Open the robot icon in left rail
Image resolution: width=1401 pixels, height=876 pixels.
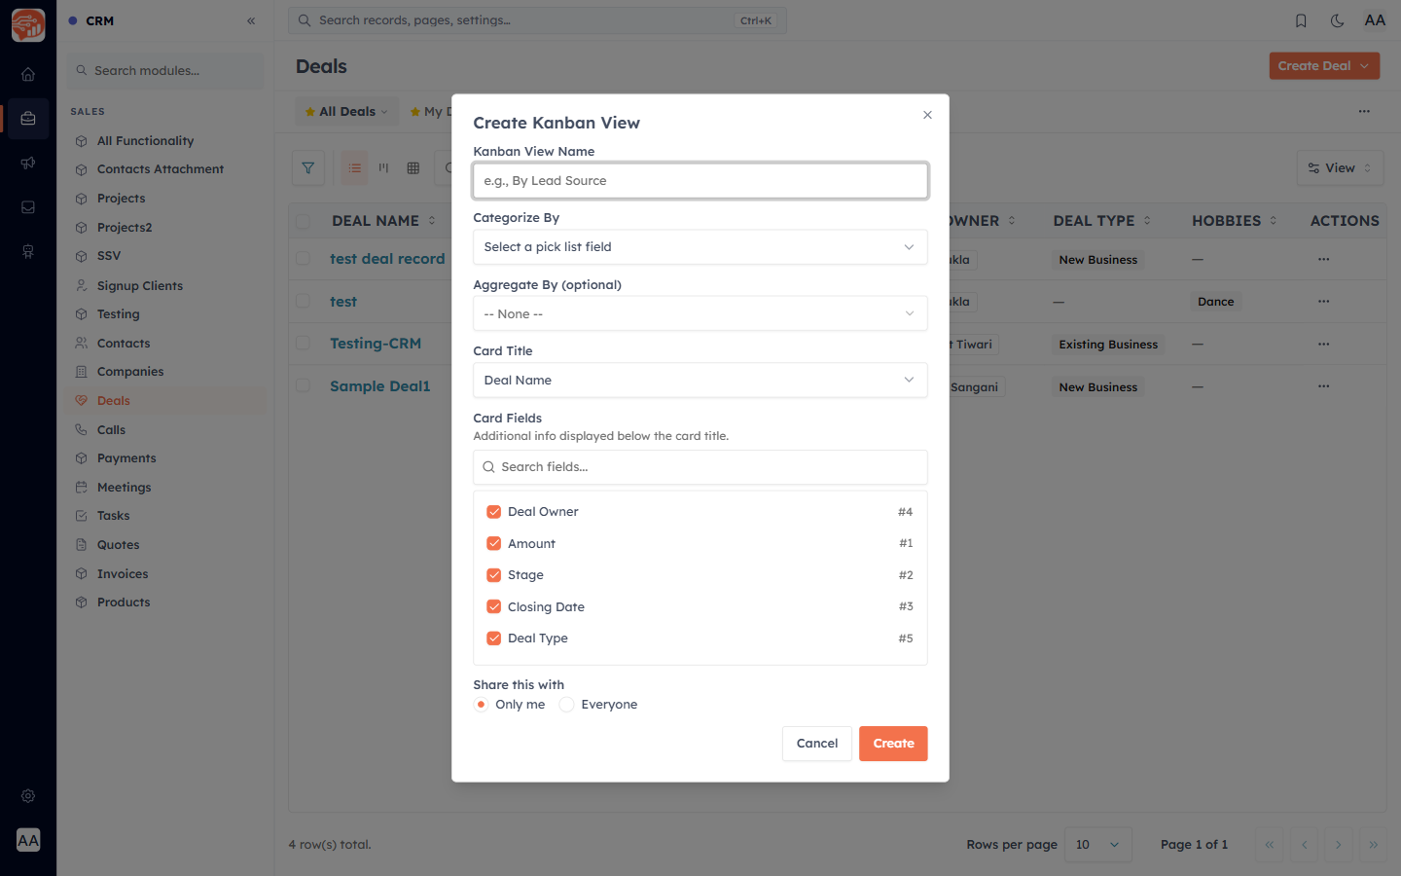tap(28, 251)
